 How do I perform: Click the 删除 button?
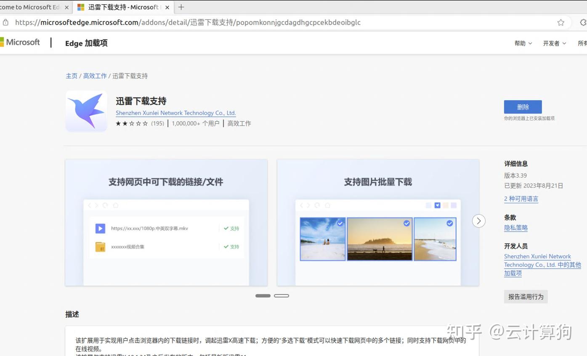click(523, 107)
